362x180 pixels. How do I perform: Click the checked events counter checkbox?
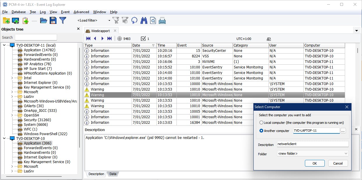tap(143, 39)
